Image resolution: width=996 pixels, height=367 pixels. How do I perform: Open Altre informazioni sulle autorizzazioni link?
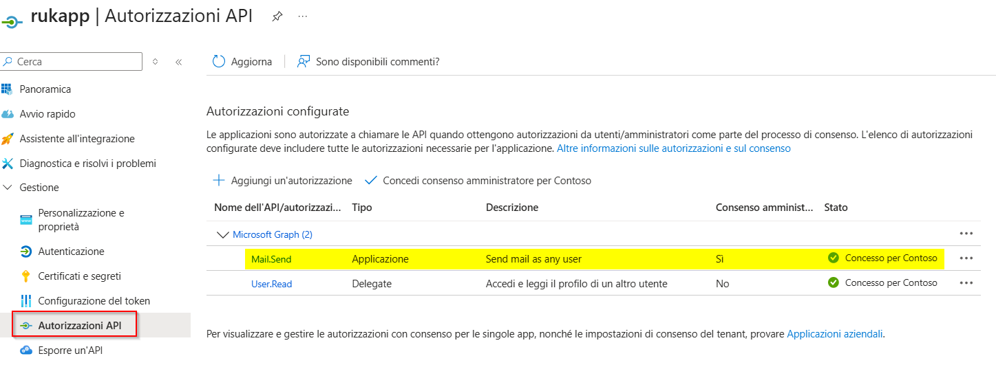(x=674, y=148)
